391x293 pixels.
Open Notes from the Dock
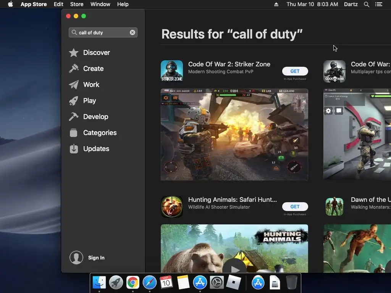tap(183, 283)
